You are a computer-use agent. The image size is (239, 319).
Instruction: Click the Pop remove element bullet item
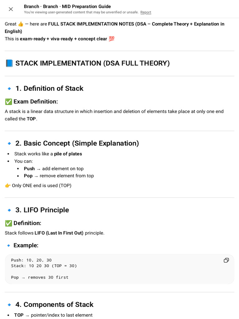click(x=59, y=176)
